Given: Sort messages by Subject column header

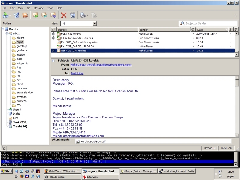Looking at the screenshot, I should [97, 30].
